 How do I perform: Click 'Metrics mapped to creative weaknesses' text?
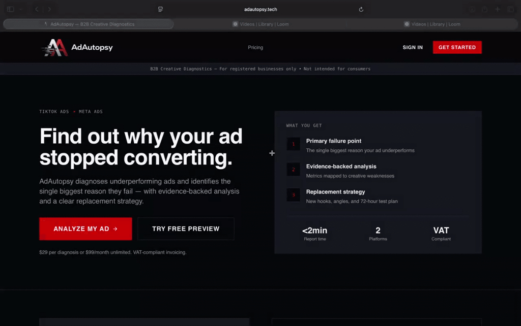[350, 176]
